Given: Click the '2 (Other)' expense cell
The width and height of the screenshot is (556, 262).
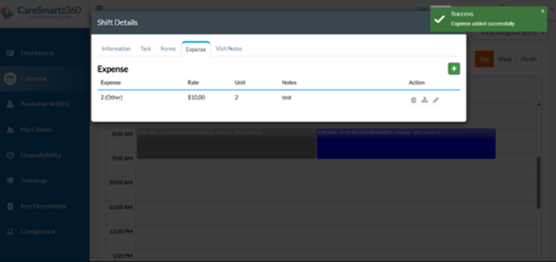Looking at the screenshot, I should pos(112,97).
